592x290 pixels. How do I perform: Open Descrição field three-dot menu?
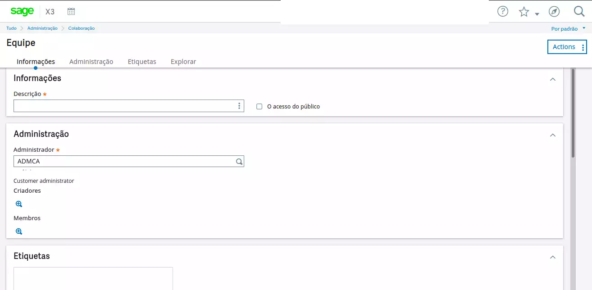pyautogui.click(x=239, y=106)
